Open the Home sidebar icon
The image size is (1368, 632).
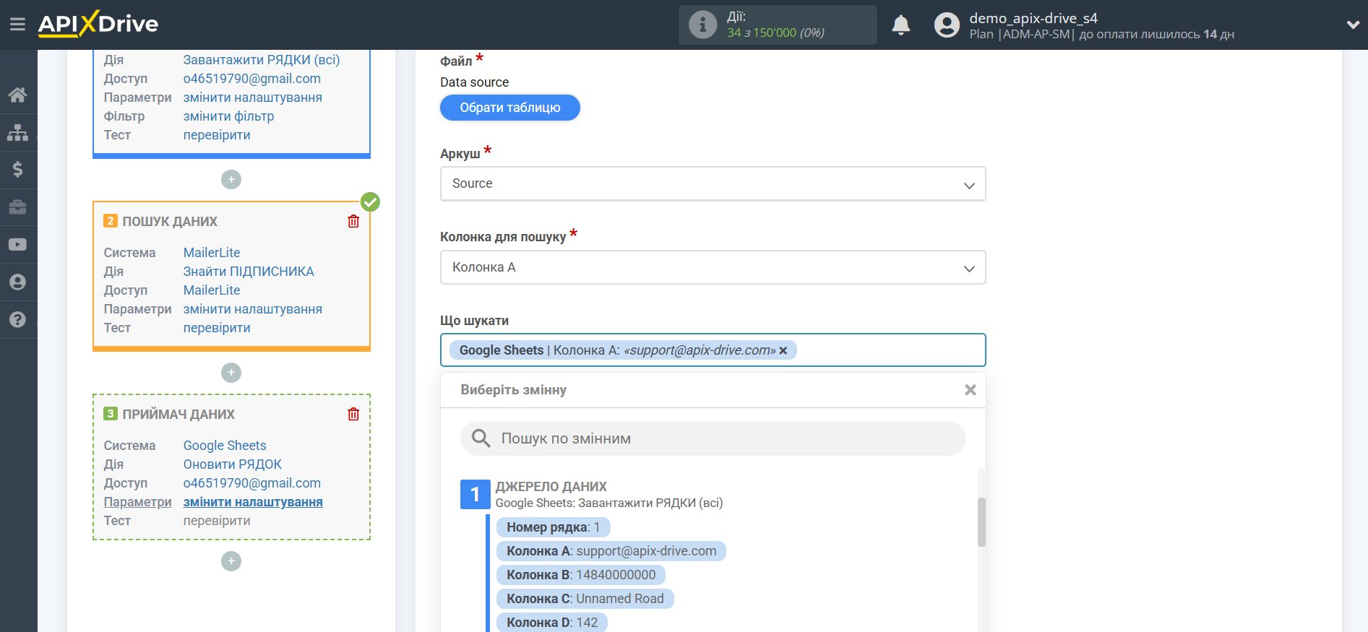18,95
